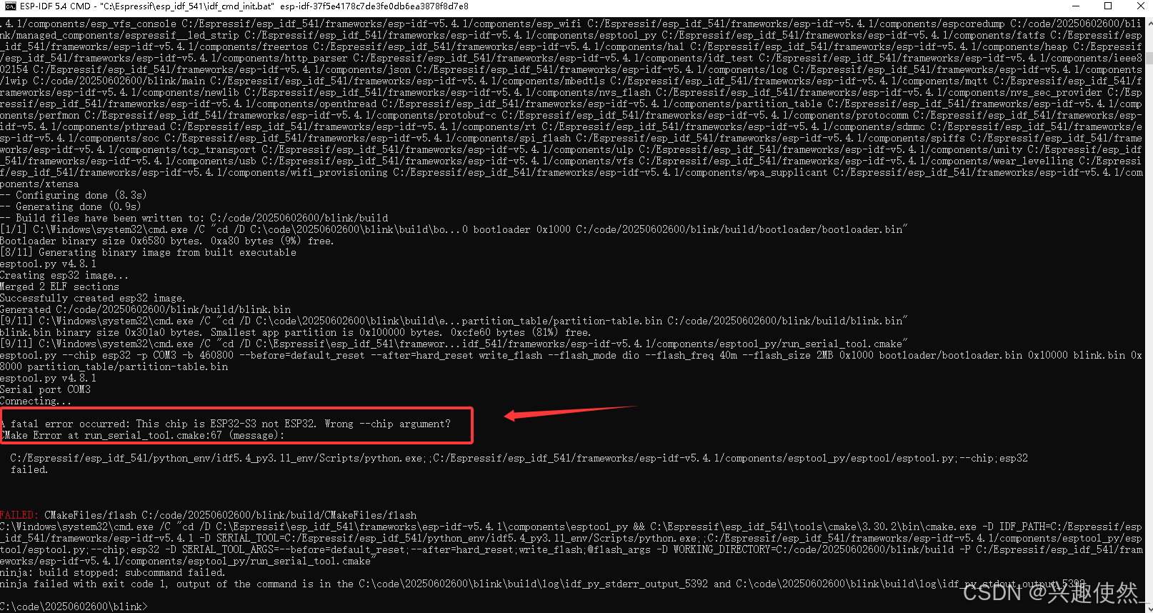Screen dimensions: 1153x613
Task: Click the 'Generated C:/code/.../blink.bin' line
Action: coord(146,309)
